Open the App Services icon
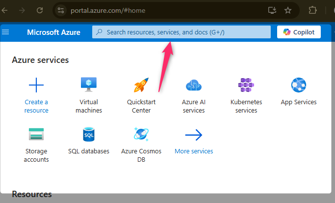This screenshot has height=203, width=335. click(299, 85)
